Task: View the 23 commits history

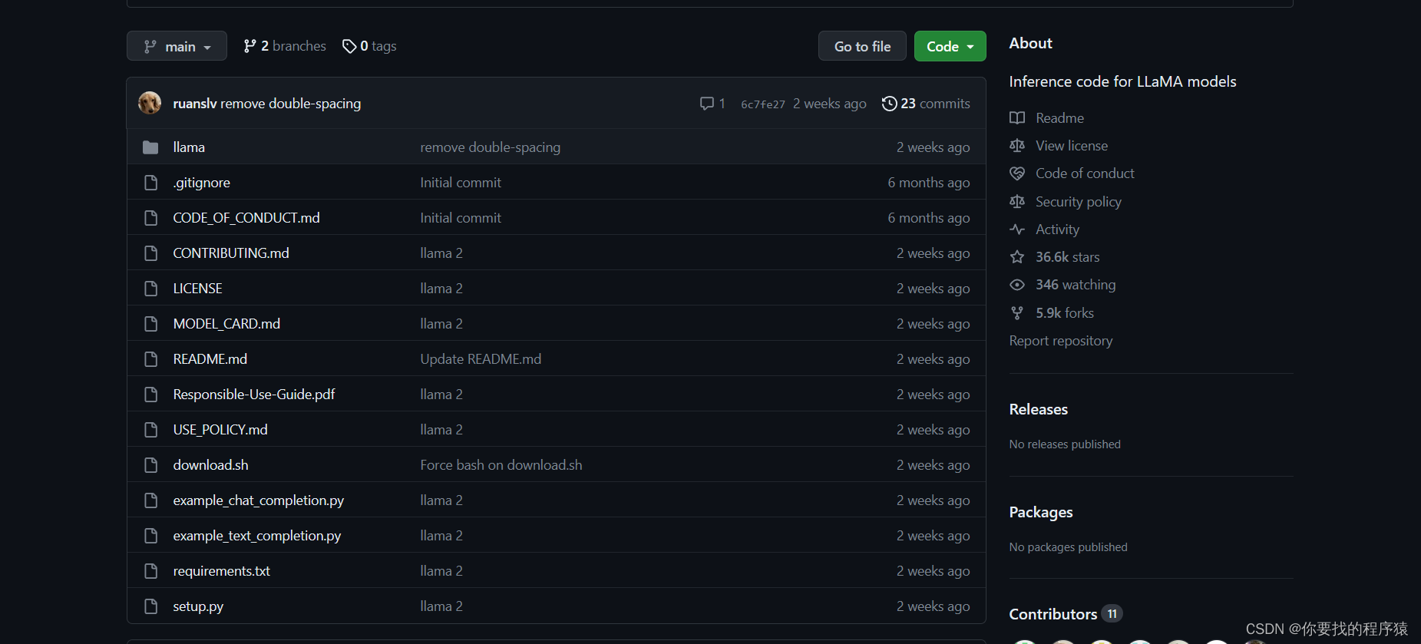Action: pyautogui.click(x=926, y=103)
